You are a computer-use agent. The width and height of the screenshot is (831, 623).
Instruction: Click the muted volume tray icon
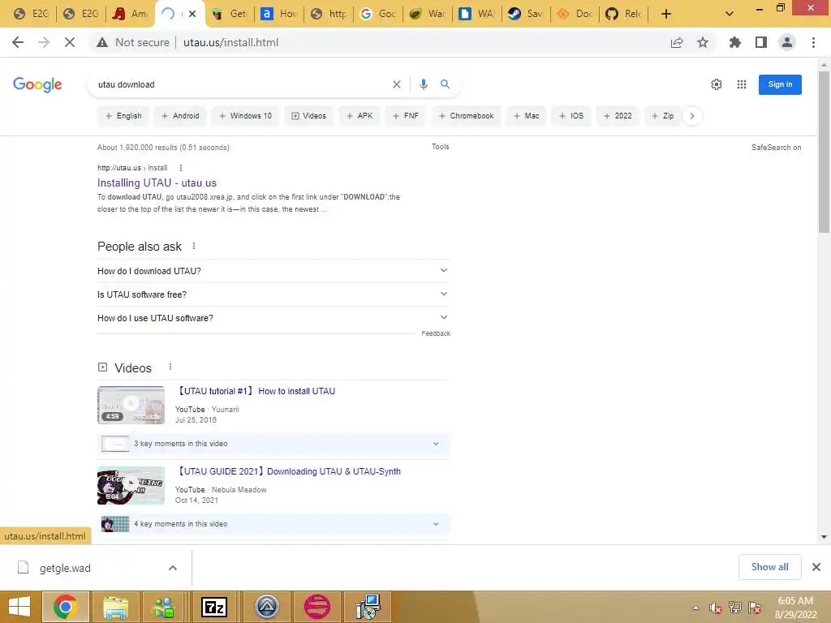[x=716, y=608]
